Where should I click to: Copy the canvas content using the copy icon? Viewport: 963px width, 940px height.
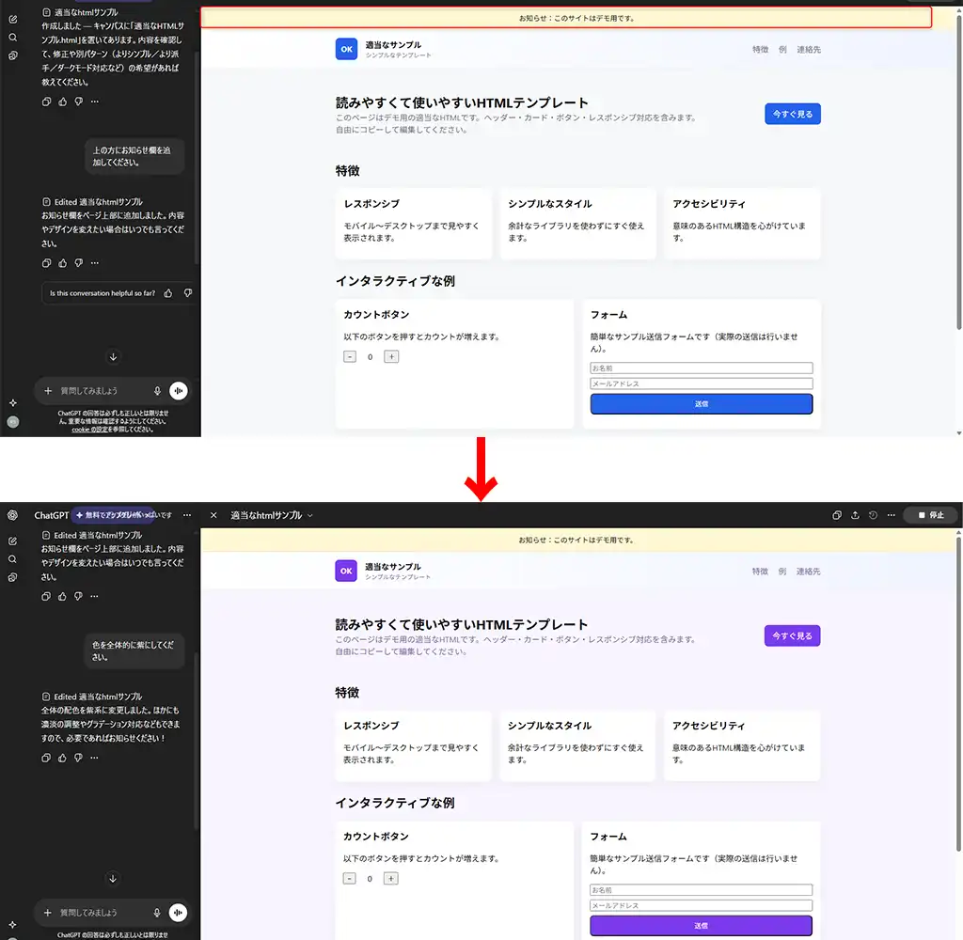(837, 515)
